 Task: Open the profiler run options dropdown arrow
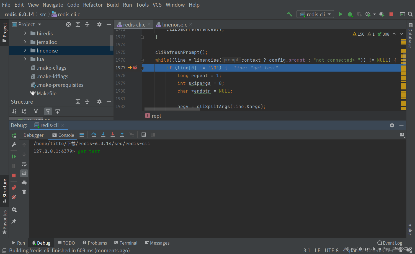coord(374,14)
